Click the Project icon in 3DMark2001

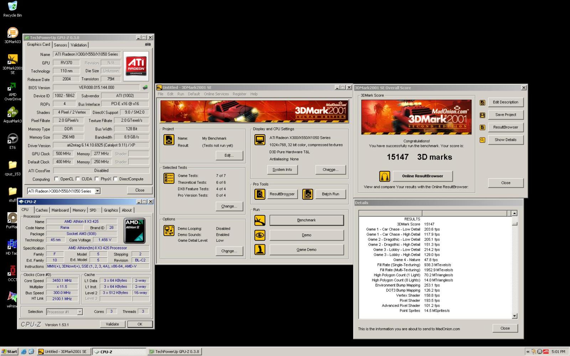[169, 140]
